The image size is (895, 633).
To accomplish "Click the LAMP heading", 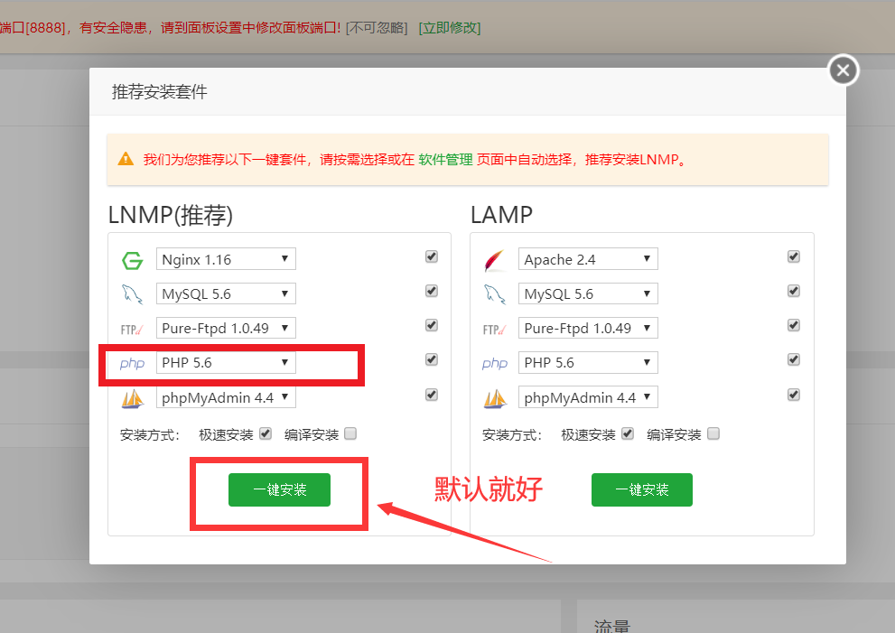I will pyautogui.click(x=501, y=215).
